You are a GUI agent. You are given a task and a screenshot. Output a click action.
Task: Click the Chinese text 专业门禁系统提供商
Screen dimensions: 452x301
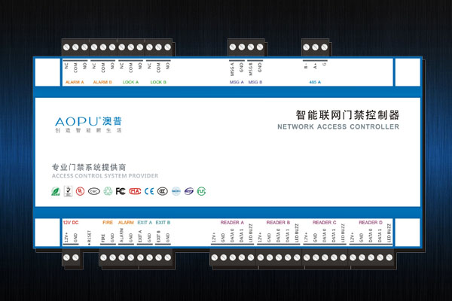(89, 167)
